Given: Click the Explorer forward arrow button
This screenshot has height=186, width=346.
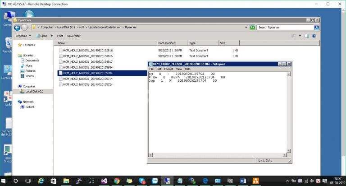Looking at the screenshot, I should [x=24, y=28].
